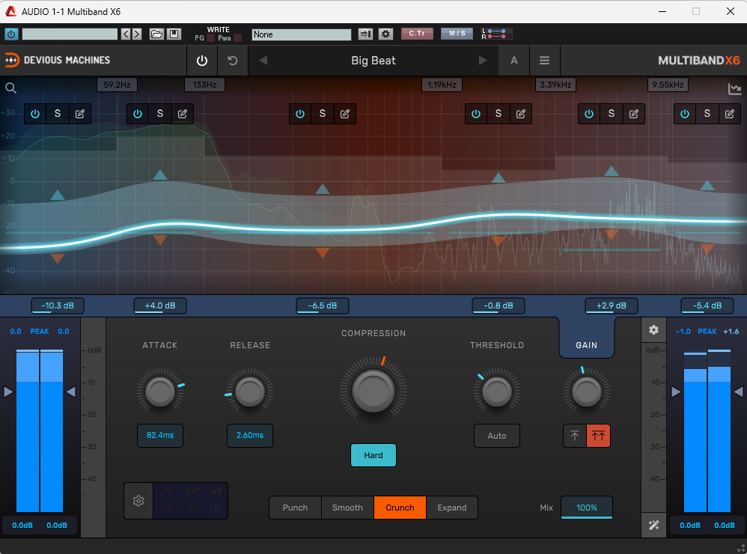
Task: Select the single up-arrow gain mode
Action: (575, 436)
